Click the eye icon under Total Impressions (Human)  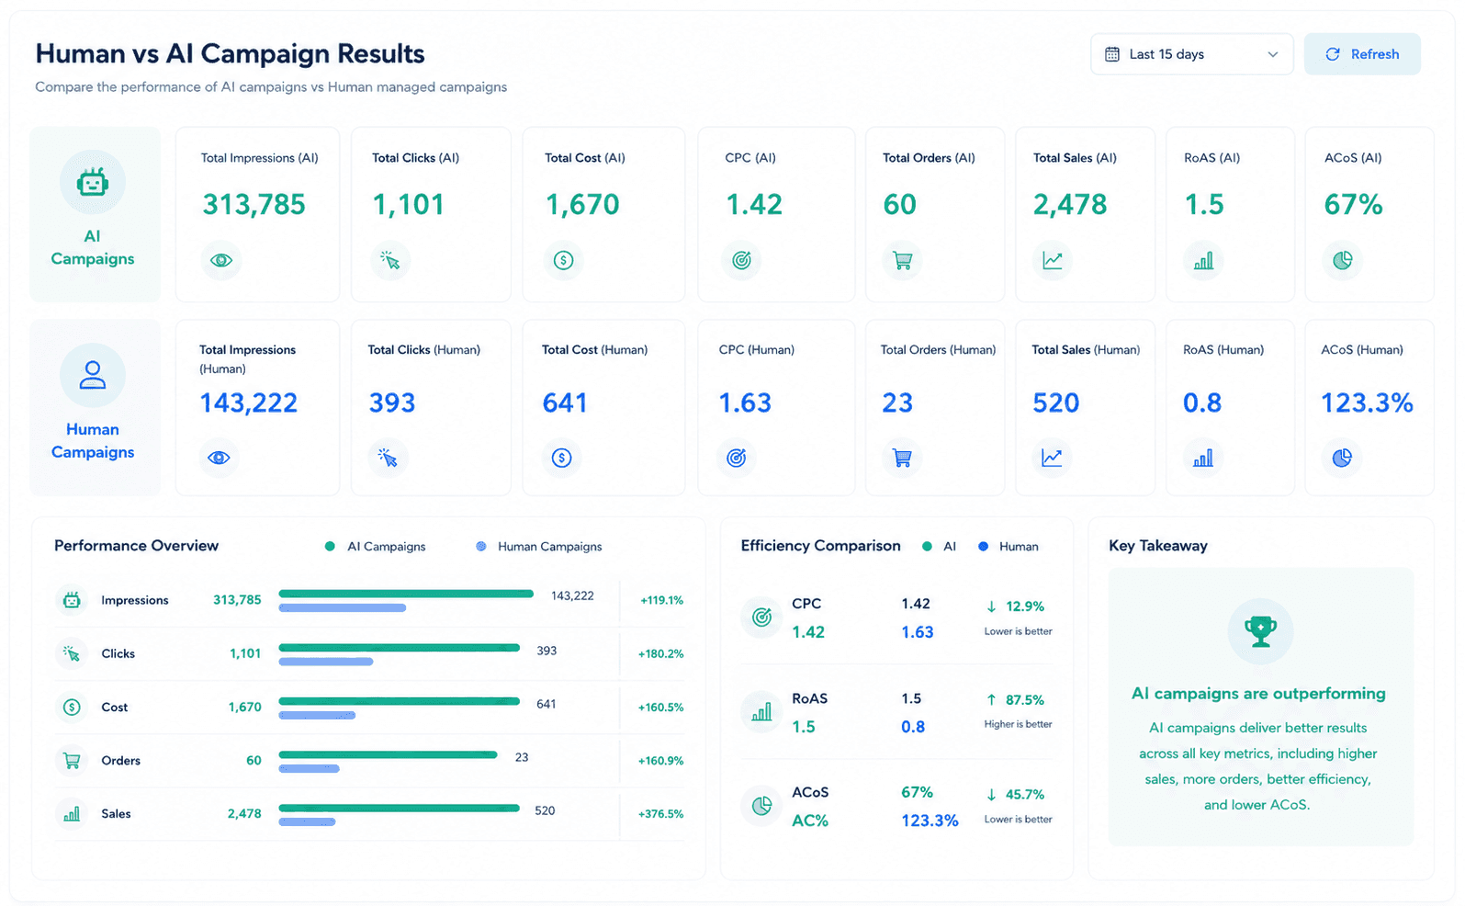pos(219,458)
